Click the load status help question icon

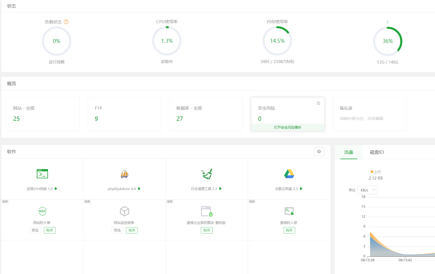click(x=66, y=22)
